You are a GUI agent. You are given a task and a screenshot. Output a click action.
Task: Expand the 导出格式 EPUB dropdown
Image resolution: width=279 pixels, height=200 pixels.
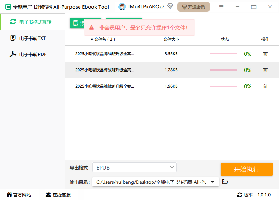(x=172, y=167)
